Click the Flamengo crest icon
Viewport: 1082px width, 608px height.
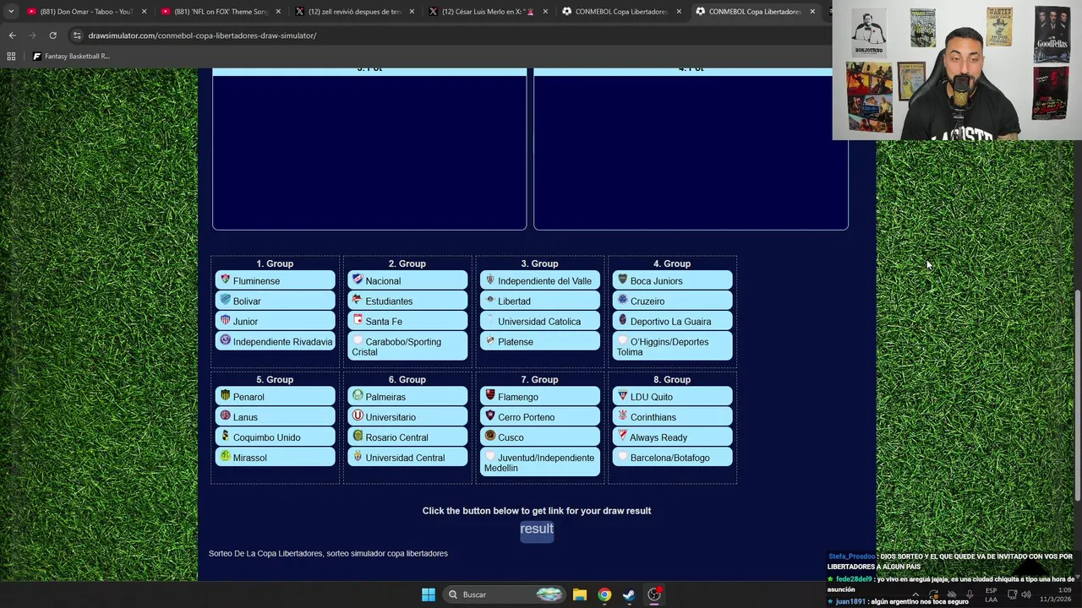point(489,395)
